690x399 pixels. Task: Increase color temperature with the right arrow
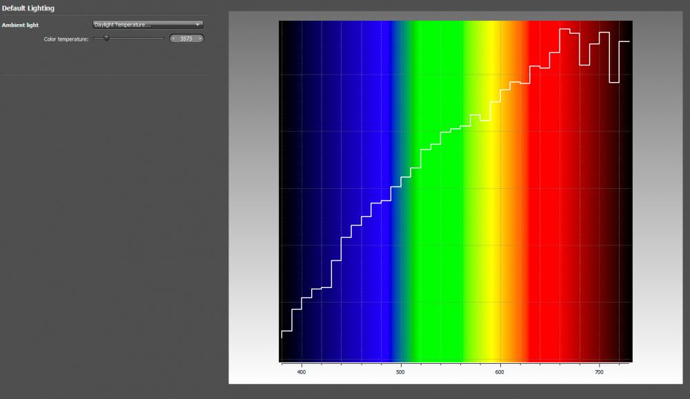click(200, 39)
